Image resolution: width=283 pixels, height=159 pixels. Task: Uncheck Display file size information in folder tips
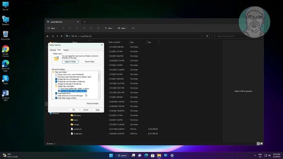click(56, 81)
